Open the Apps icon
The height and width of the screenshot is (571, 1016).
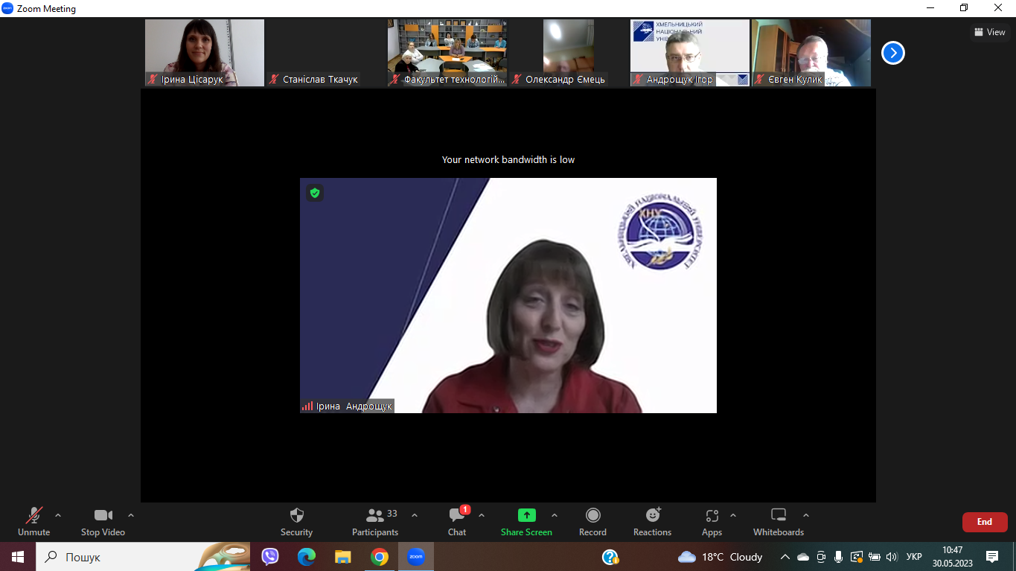pyautogui.click(x=712, y=516)
